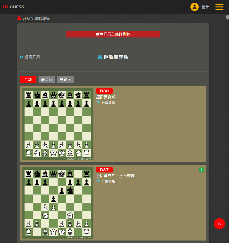The image size is (229, 243).
Task: Click the red scroll-to-top arrow button
Action: (x=219, y=224)
